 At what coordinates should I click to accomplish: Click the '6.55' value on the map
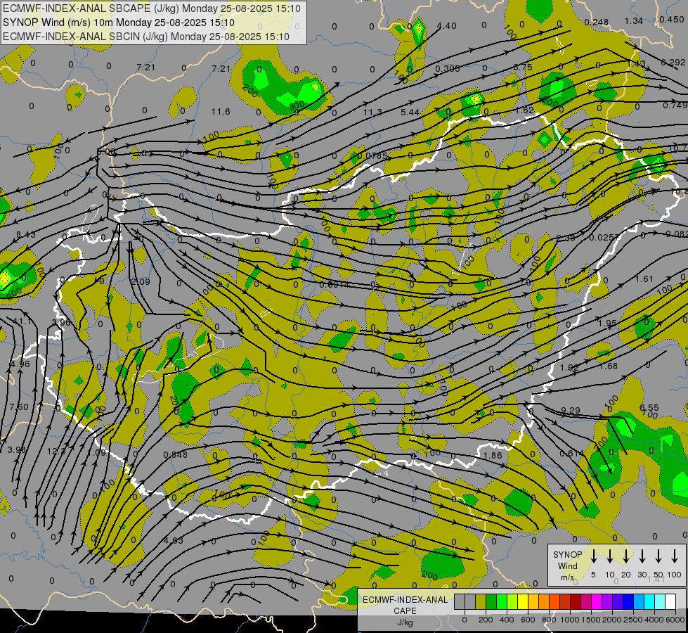point(649,408)
